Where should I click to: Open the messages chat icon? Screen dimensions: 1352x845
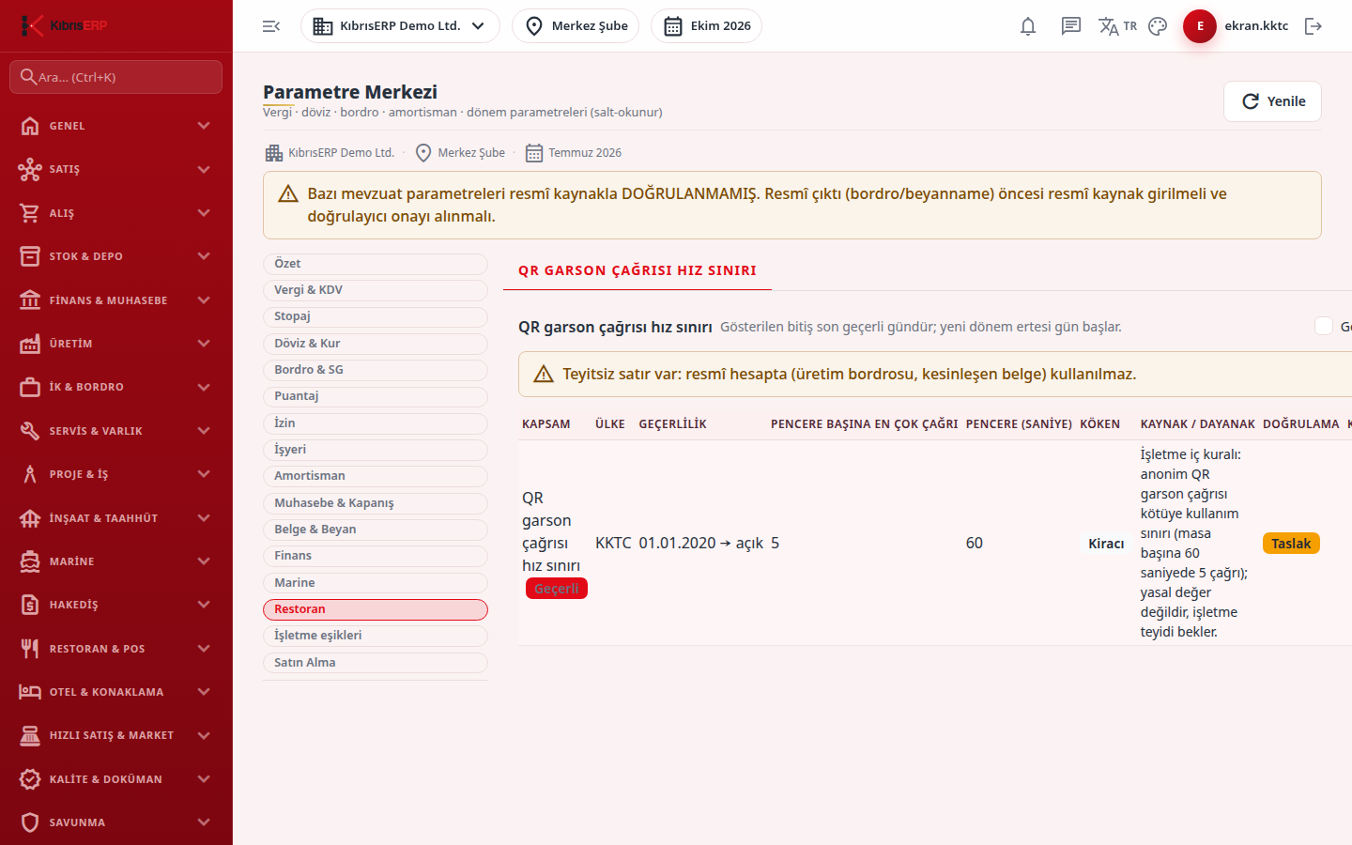point(1071,26)
